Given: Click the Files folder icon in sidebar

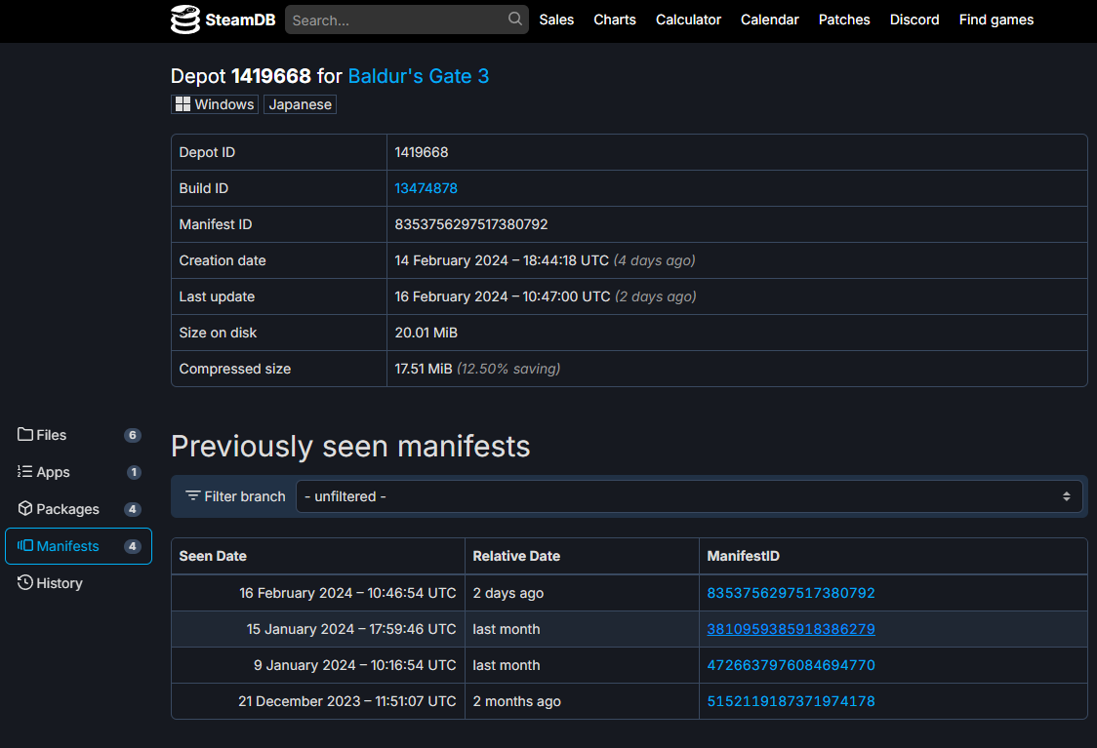Looking at the screenshot, I should [25, 434].
